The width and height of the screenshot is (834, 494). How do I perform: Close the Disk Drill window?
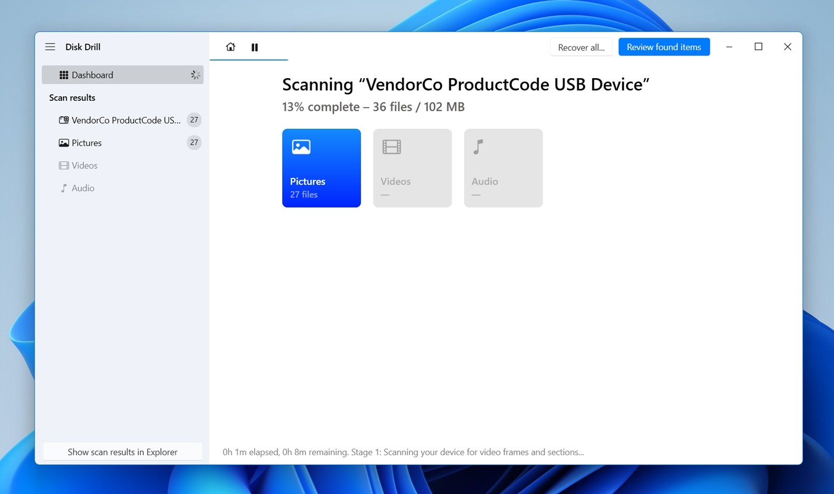coord(787,47)
